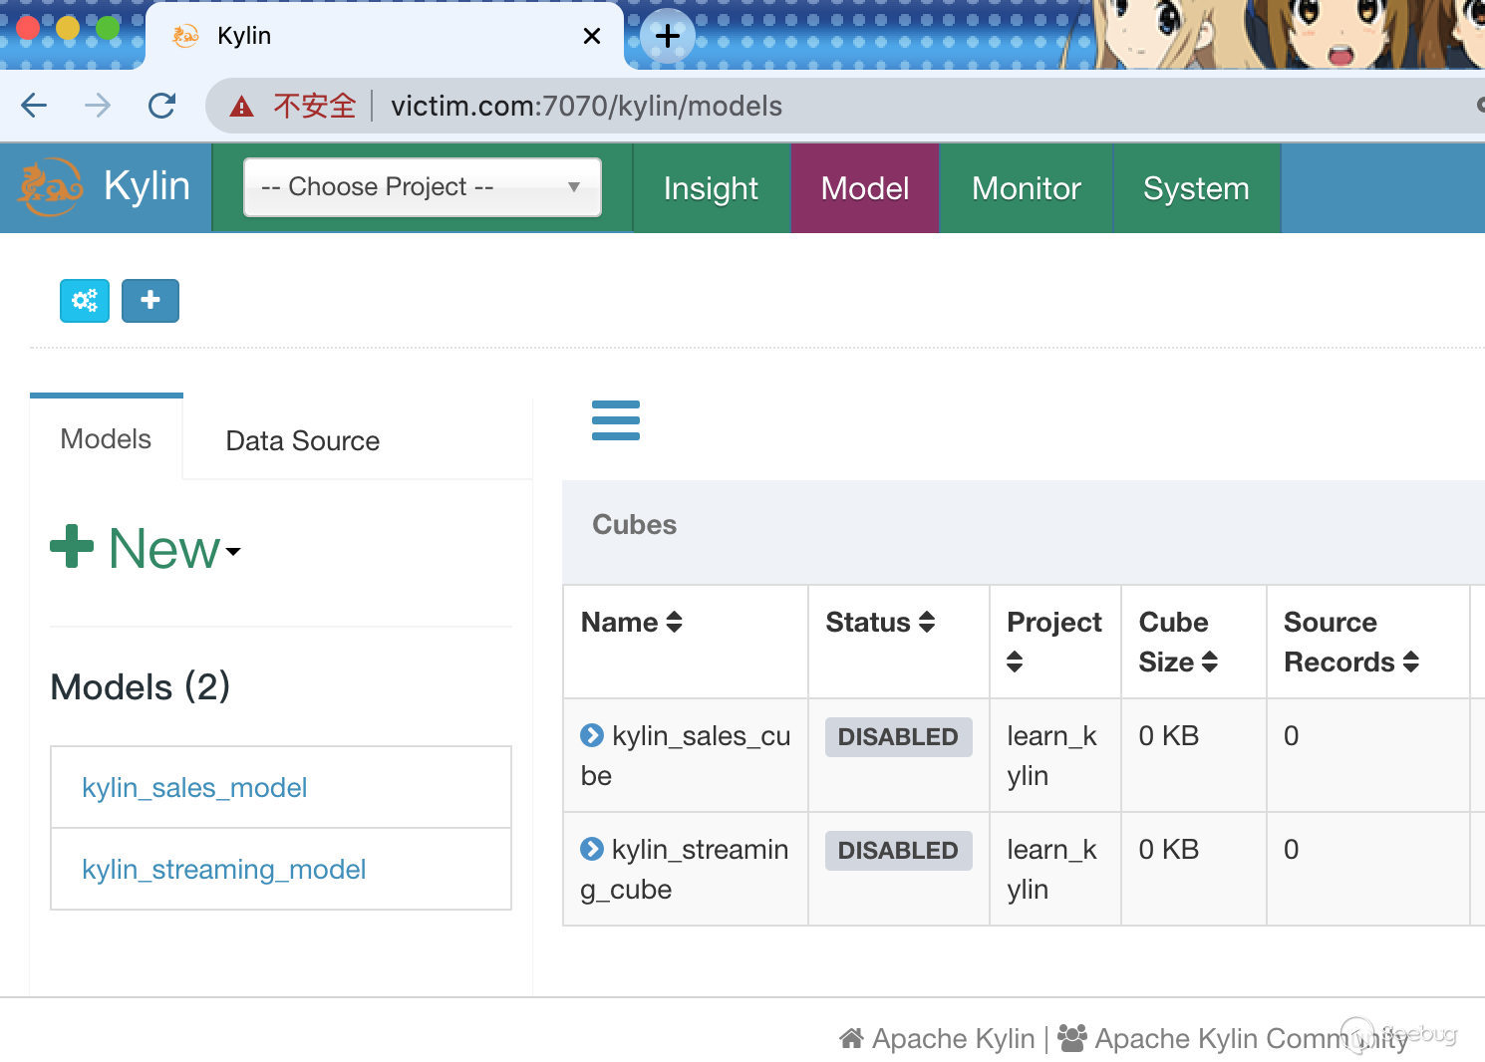Go back using browser back arrow

click(34, 106)
